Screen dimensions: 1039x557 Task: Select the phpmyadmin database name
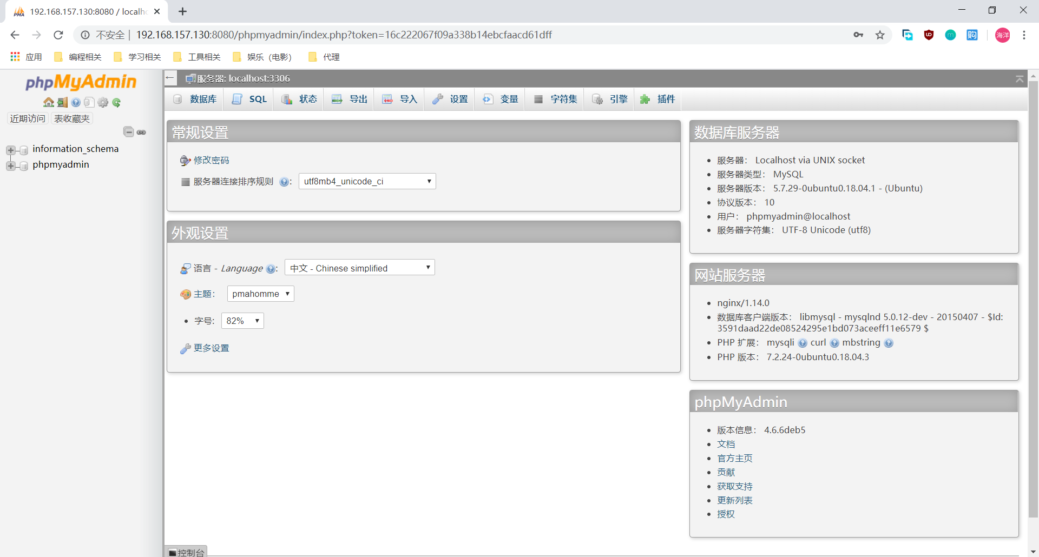click(61, 165)
